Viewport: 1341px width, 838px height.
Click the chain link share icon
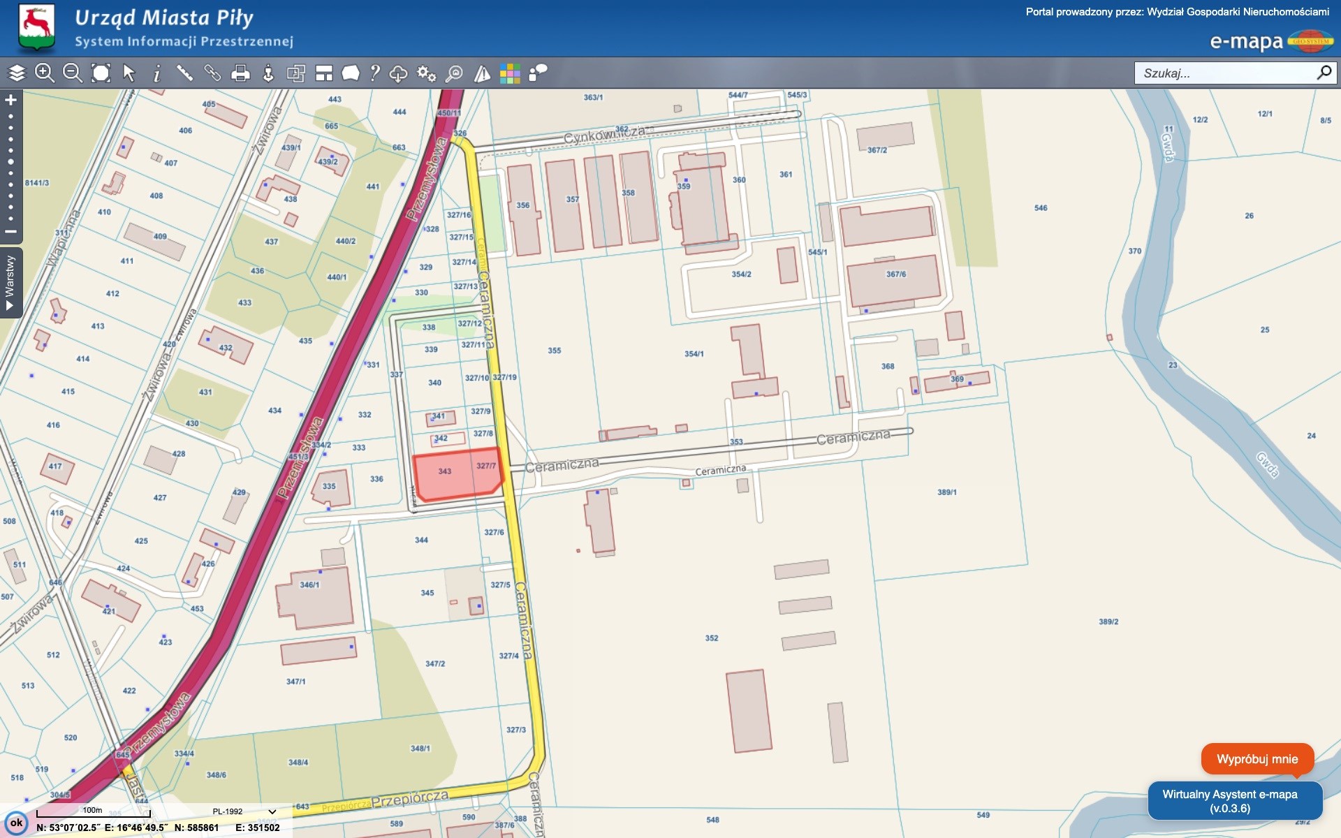point(212,73)
